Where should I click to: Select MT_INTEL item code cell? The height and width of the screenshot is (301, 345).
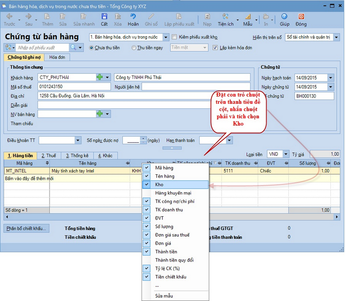26,171
